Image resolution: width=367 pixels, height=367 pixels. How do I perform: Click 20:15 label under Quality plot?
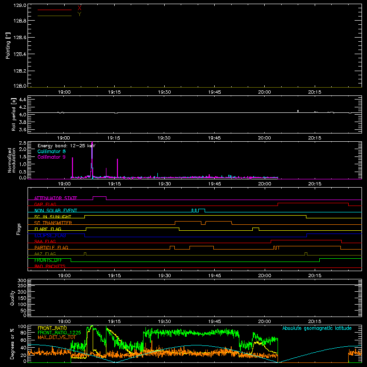(315, 322)
